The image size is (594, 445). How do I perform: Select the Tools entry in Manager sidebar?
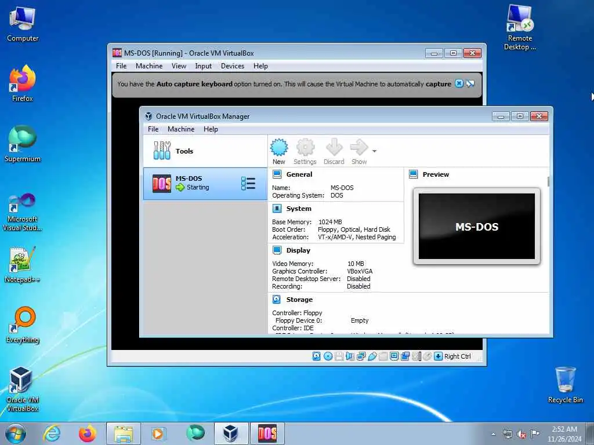click(x=205, y=151)
